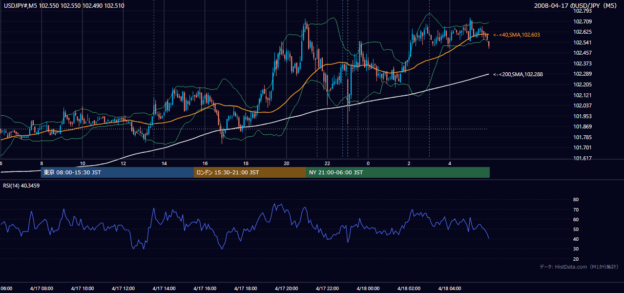Click RSI scale level 20
Screen dimensions: 624x293
pos(576,259)
